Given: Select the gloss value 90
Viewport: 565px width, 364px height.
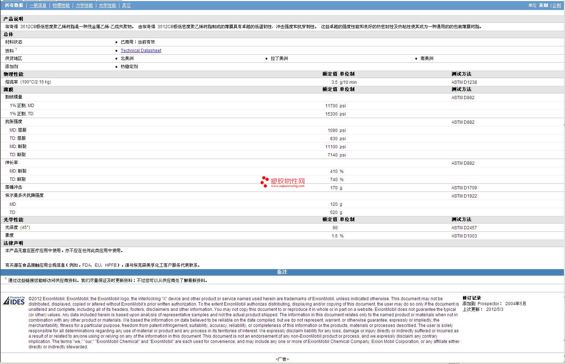Looking at the screenshot, I should [x=335, y=228].
